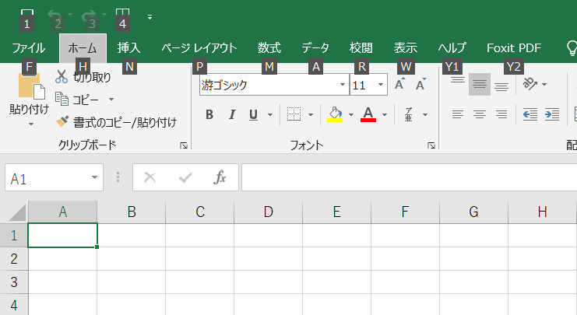Viewport: 577px width, 315px height.
Task: Toggle Bold formatting
Action: coord(209,115)
